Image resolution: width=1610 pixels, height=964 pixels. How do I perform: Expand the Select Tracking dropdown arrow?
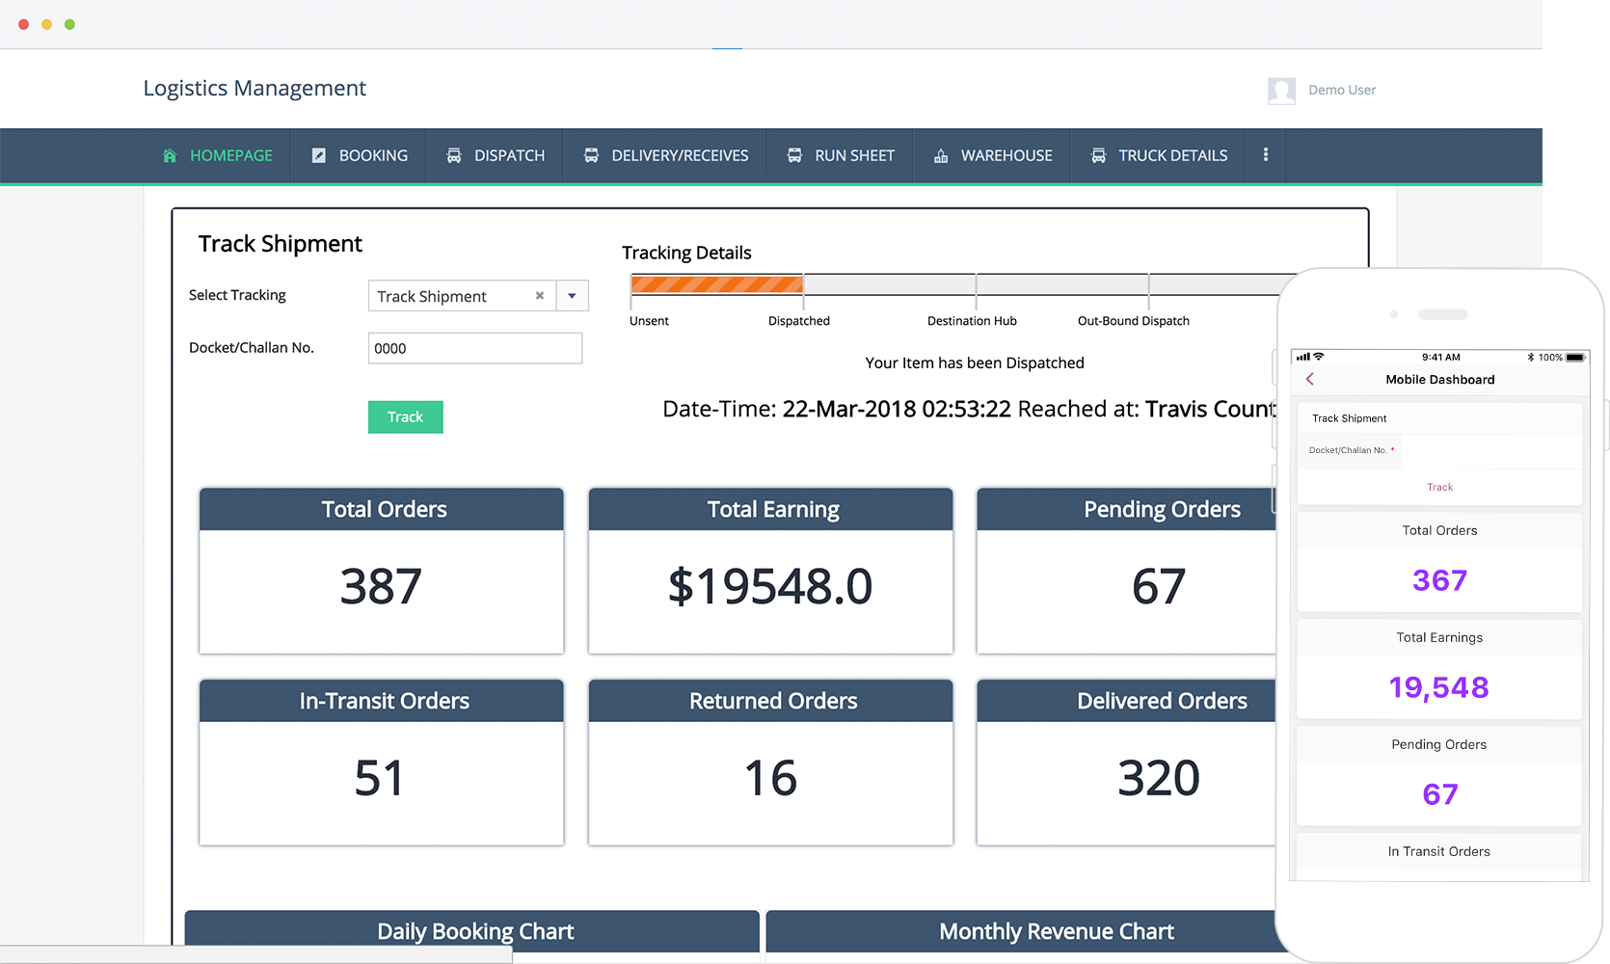[x=572, y=296]
